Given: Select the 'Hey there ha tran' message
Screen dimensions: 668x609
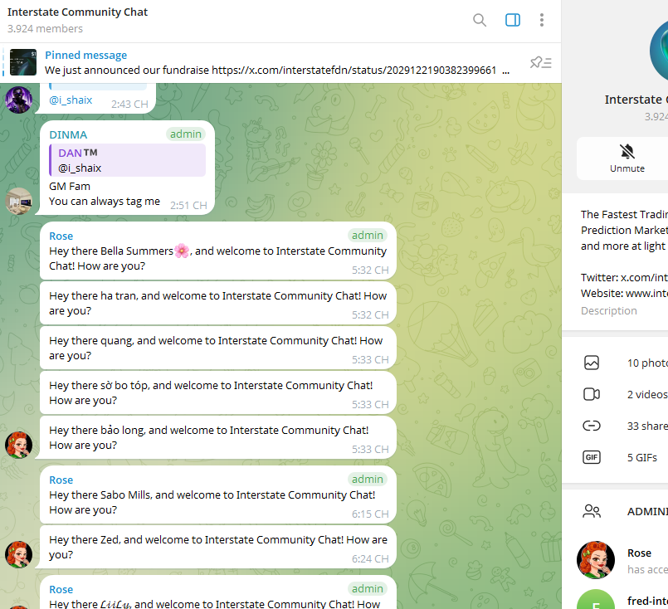Looking at the screenshot, I should point(217,303).
